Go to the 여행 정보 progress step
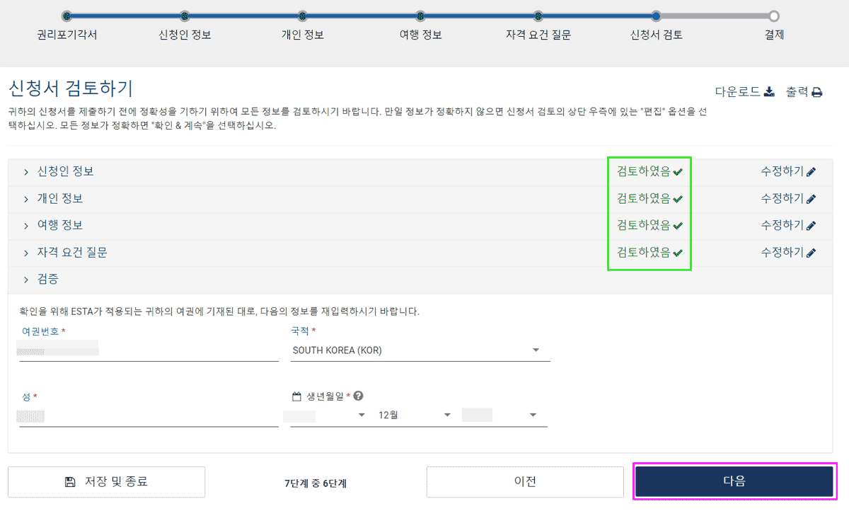 420,16
